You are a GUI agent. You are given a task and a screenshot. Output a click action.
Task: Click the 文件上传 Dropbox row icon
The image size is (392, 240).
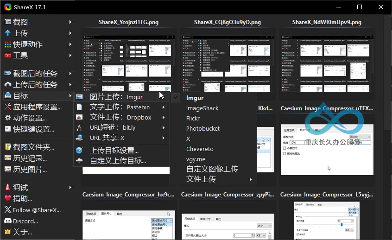(x=79, y=117)
